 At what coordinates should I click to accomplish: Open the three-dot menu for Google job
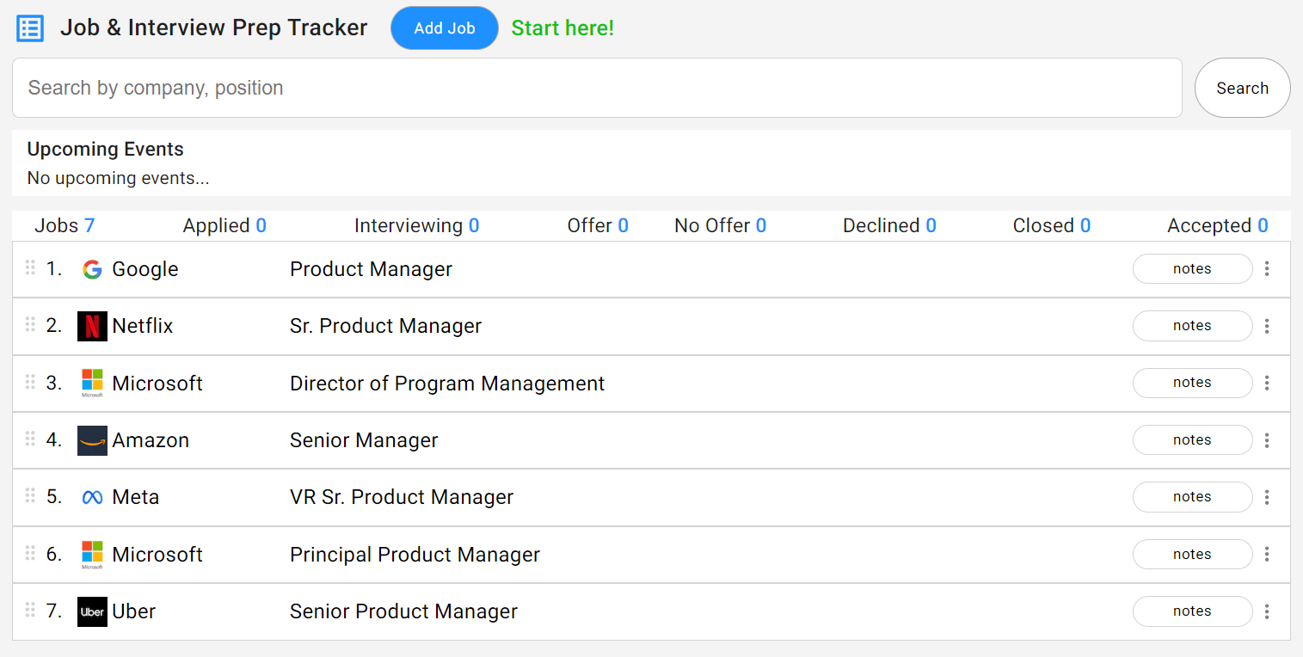pos(1267,269)
